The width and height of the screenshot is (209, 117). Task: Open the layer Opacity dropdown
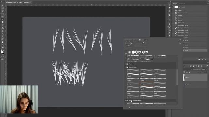[x=207, y=69]
